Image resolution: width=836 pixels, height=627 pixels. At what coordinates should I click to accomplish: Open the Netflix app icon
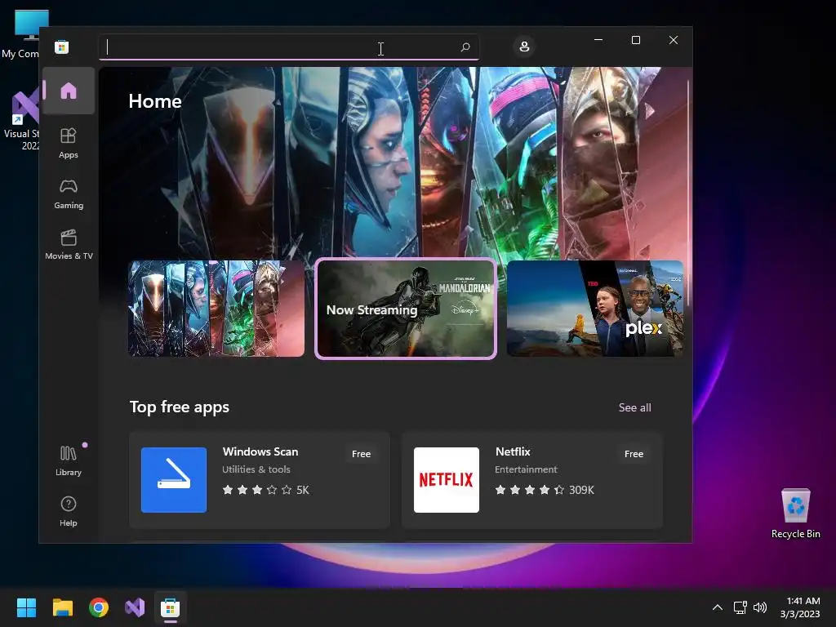coord(447,480)
